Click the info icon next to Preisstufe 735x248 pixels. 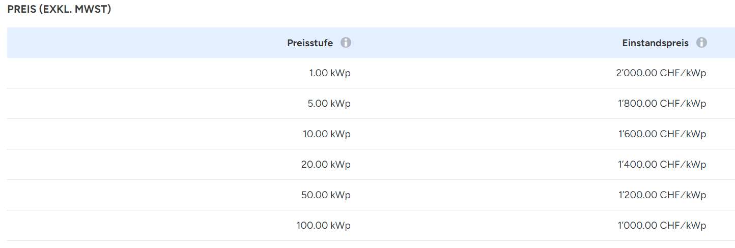(346, 43)
